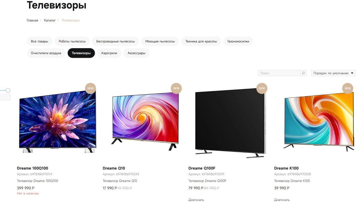Select the Аэрогрили category
This screenshot has height=202, width=363.
pos(109,53)
